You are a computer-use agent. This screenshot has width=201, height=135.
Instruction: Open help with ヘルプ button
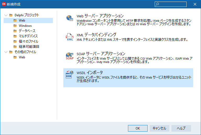click(x=181, y=128)
